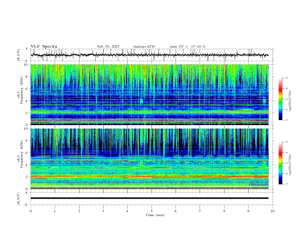307x237 pixels.
Task: Click the '-7' value on lower colorbar
Action: click(286, 184)
